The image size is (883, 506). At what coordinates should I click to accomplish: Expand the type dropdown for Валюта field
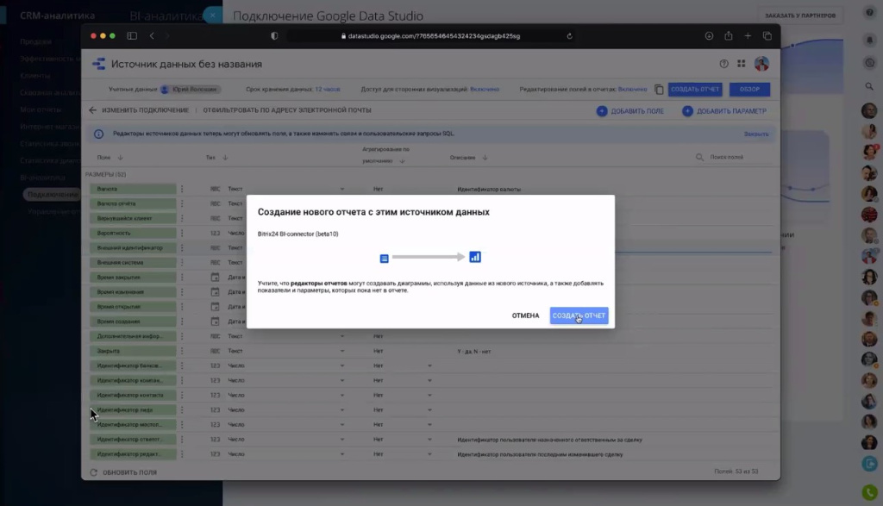pos(341,189)
